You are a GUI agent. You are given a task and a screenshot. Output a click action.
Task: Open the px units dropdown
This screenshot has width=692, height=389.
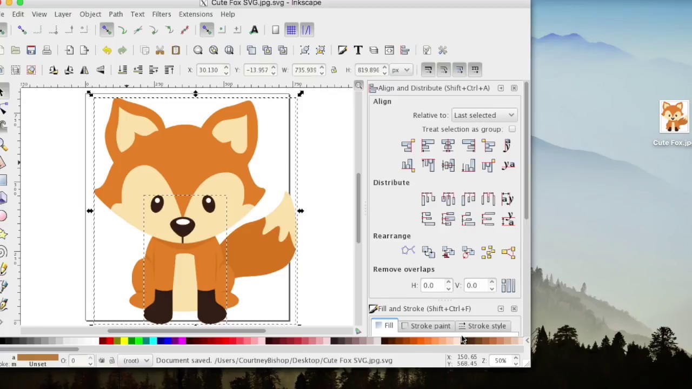[x=401, y=70]
